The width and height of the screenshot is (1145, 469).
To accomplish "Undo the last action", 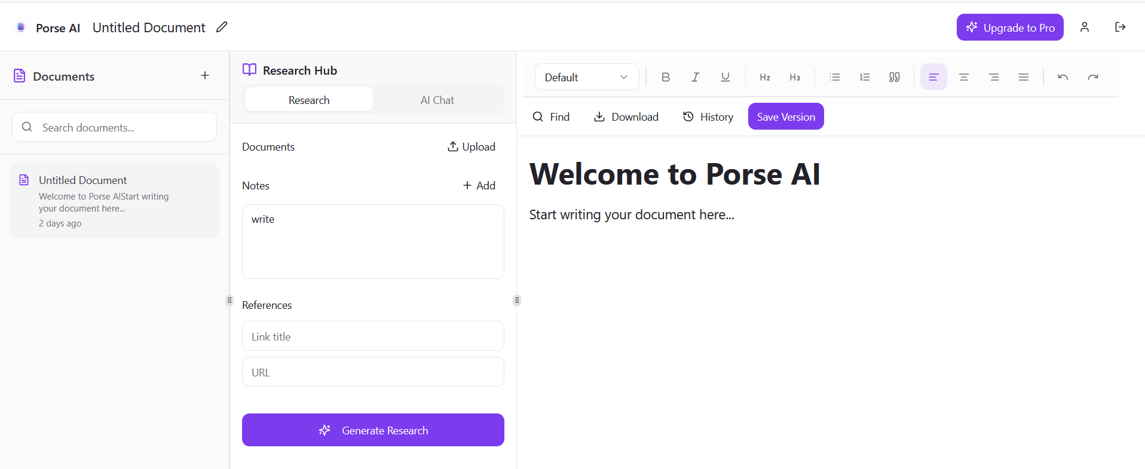I will 1063,77.
